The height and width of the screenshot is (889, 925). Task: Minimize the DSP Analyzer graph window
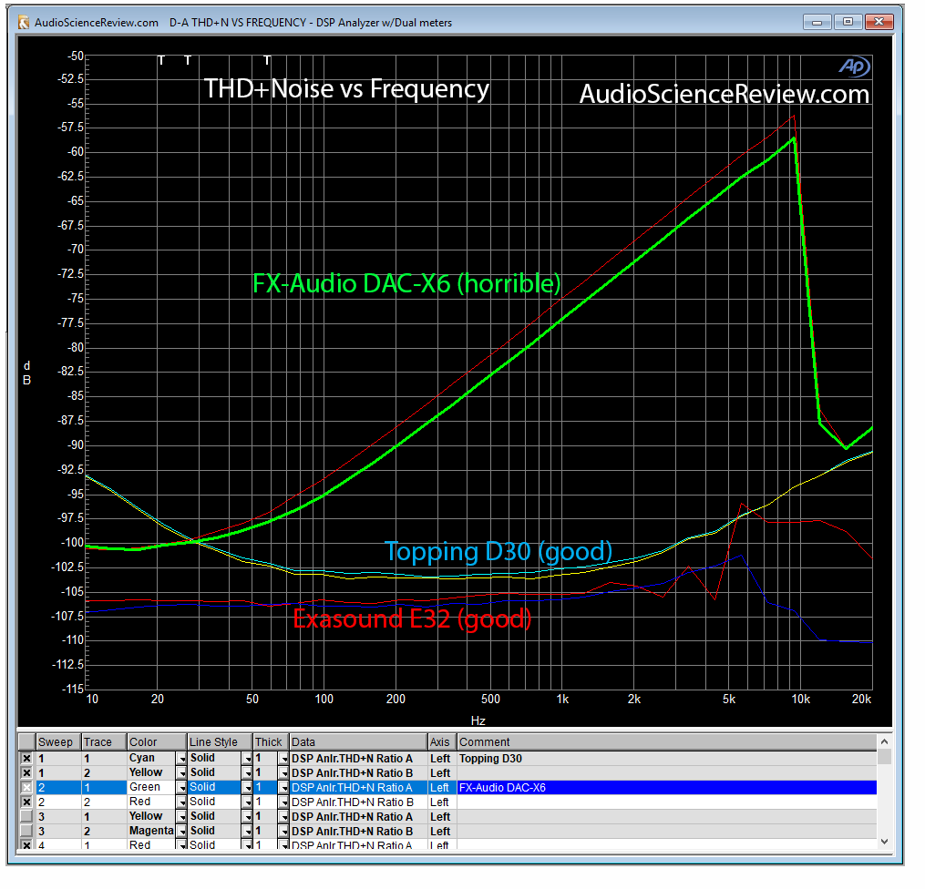(817, 22)
